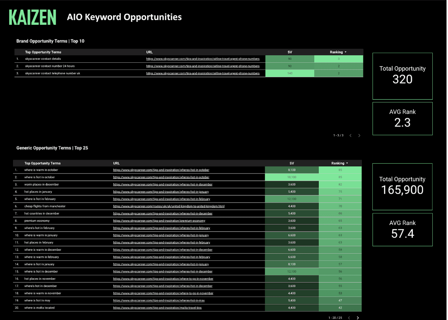This screenshot has height=320, width=448.
Task: Open malta-travel-tips URL link
Action: (158, 308)
